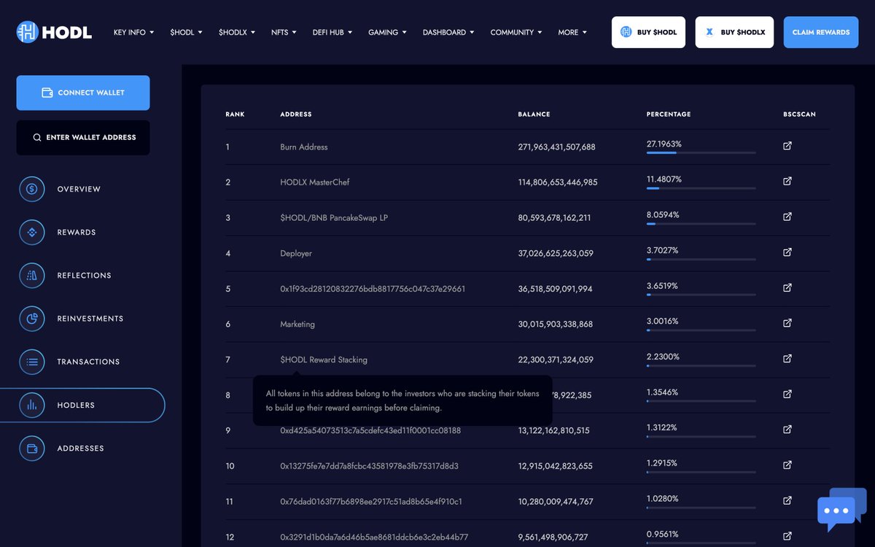
Task: Select the $HODL Reward Stacking label
Action: point(324,360)
